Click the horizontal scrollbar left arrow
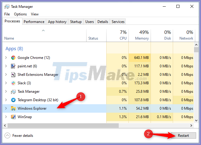The image size is (201, 145). 5,125
